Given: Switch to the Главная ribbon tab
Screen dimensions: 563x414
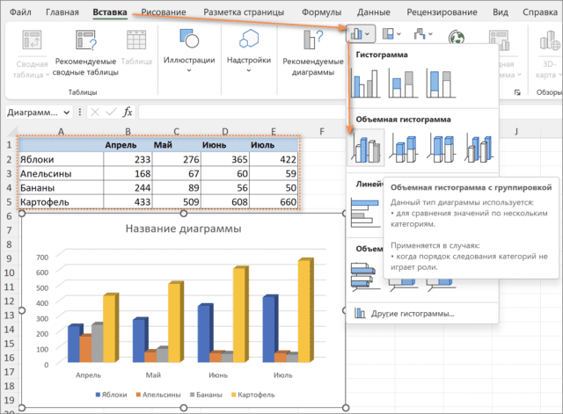Looking at the screenshot, I should point(62,11).
